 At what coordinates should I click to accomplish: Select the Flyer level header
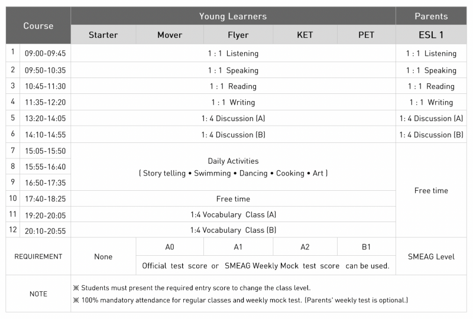point(238,35)
